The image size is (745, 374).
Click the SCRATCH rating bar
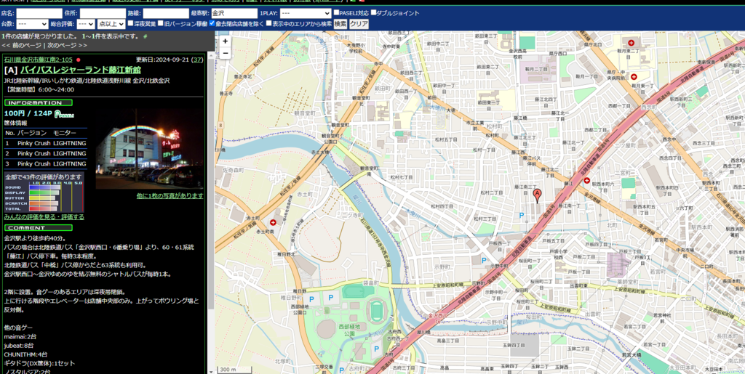tap(44, 203)
